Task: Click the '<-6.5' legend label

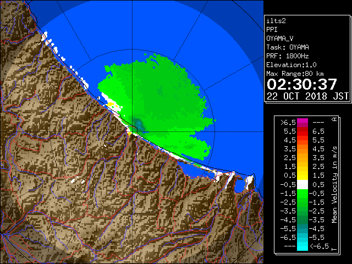Action: pyautogui.click(x=319, y=246)
